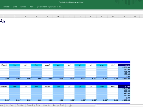Select column D header
The height and width of the screenshot is (107, 143).
click(15, 16)
